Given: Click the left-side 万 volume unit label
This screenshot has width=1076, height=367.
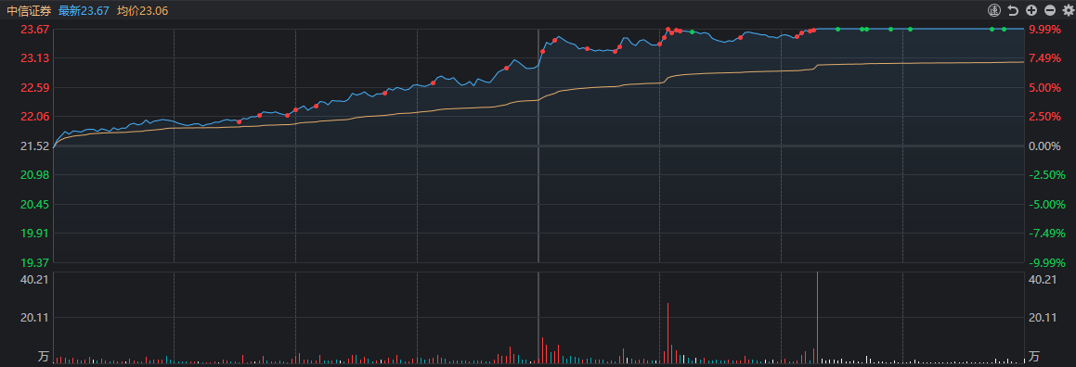Looking at the screenshot, I should (x=44, y=356).
